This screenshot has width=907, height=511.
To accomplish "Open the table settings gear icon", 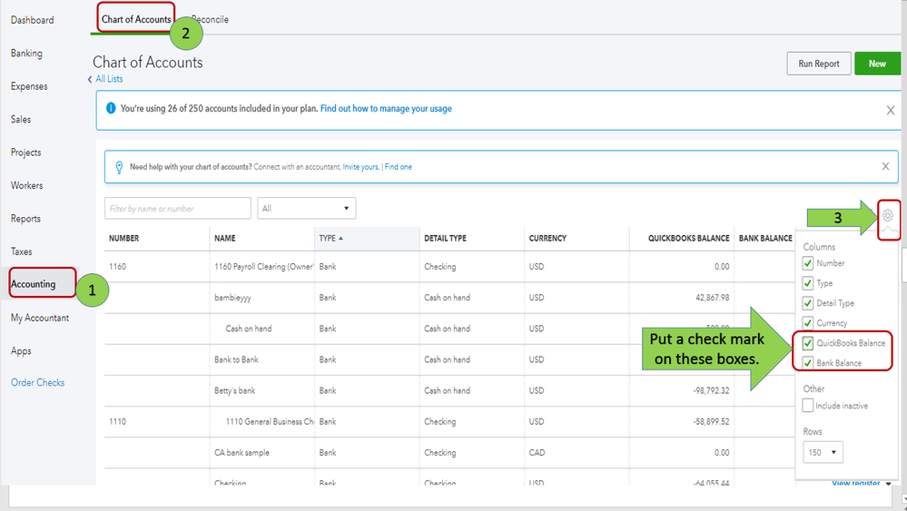I will [x=887, y=216].
